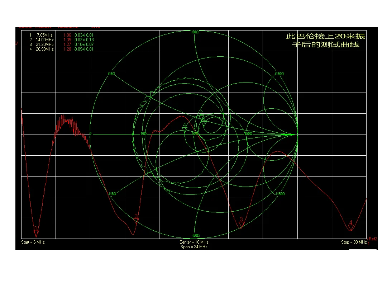
Task: Click green marker 4 on the Smith chart
Action: (185, 130)
